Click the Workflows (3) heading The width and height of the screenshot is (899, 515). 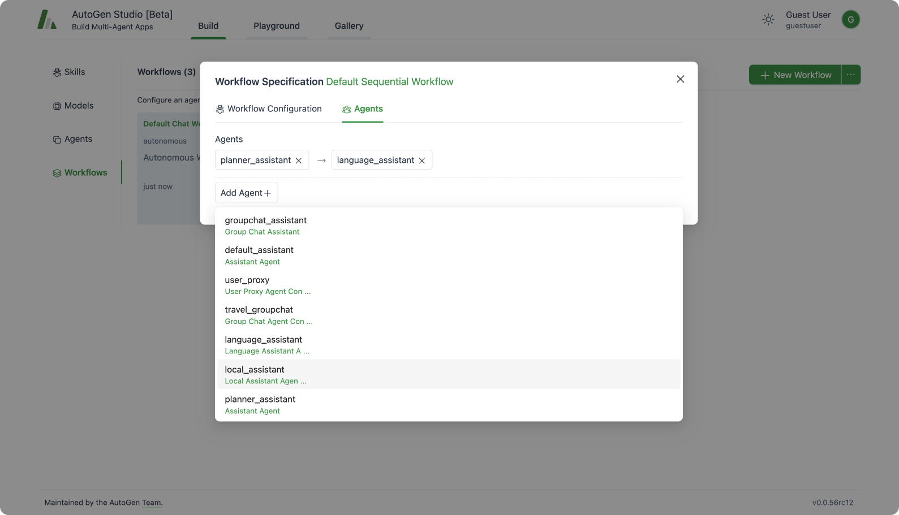click(166, 72)
